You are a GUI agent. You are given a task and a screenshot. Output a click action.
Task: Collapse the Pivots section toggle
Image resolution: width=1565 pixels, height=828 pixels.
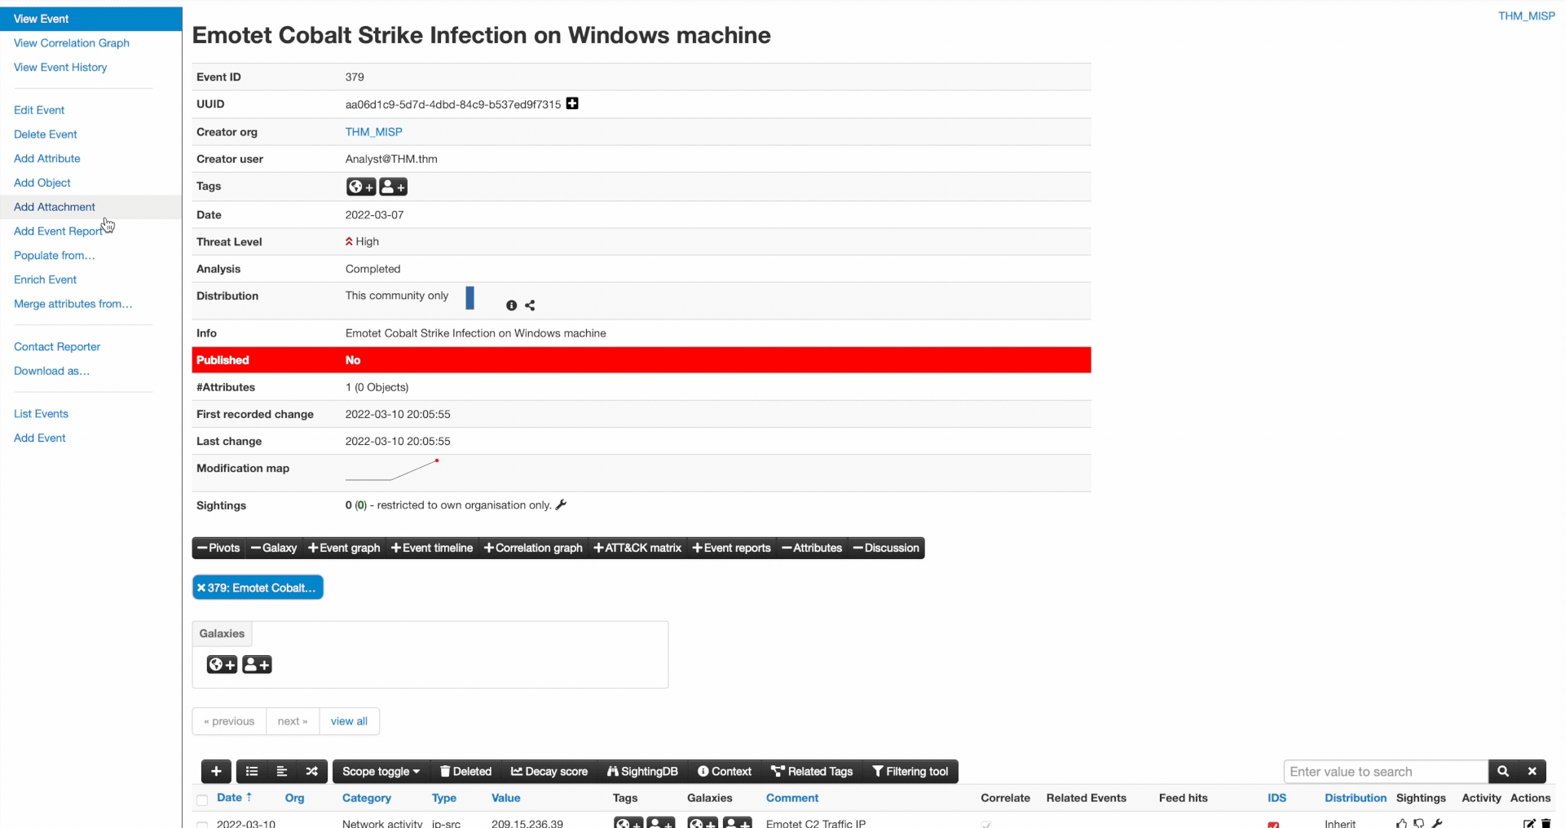[x=218, y=548]
